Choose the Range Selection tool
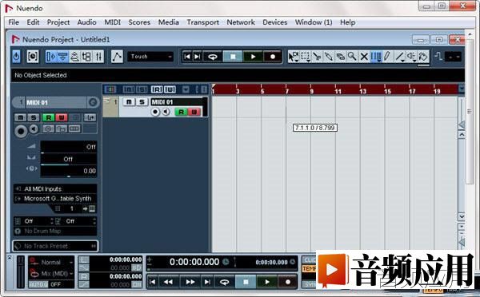 coord(306,57)
